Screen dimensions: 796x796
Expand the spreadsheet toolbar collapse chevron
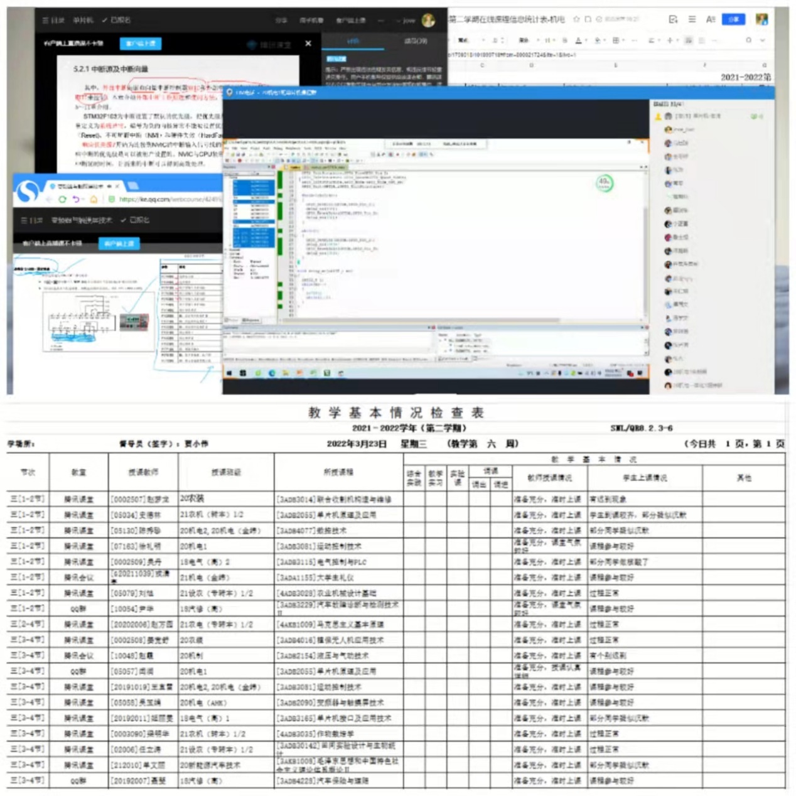[x=763, y=40]
